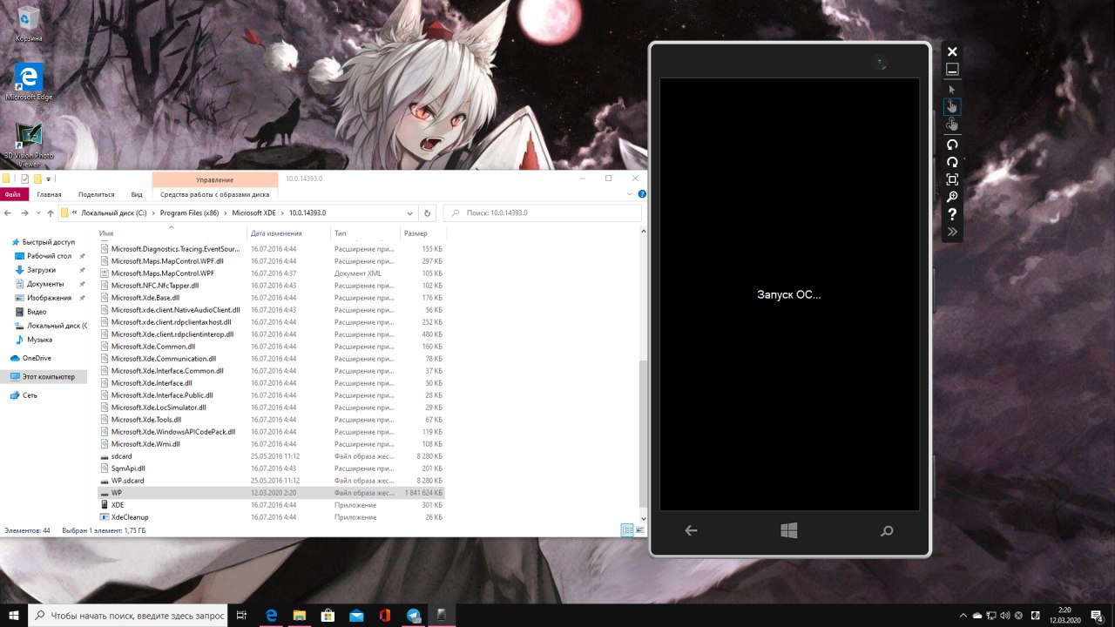The width and height of the screenshot is (1115, 627).
Task: Go back in Explorer navigation
Action: pyautogui.click(x=8, y=212)
